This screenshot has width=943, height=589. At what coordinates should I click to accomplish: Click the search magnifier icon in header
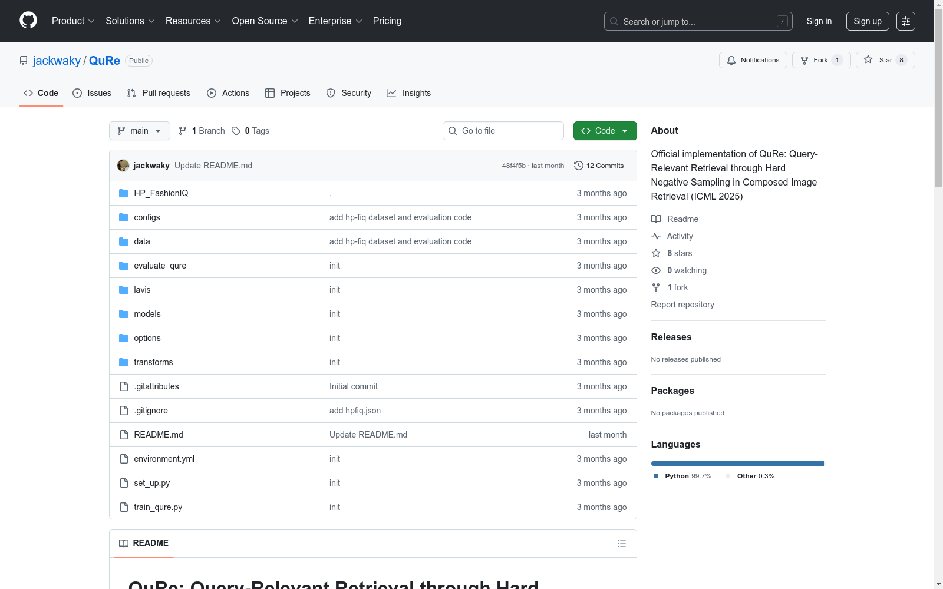tap(614, 21)
